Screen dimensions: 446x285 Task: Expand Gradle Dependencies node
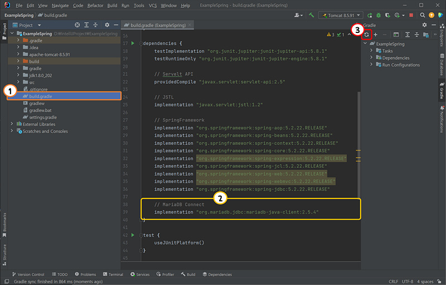(x=371, y=57)
